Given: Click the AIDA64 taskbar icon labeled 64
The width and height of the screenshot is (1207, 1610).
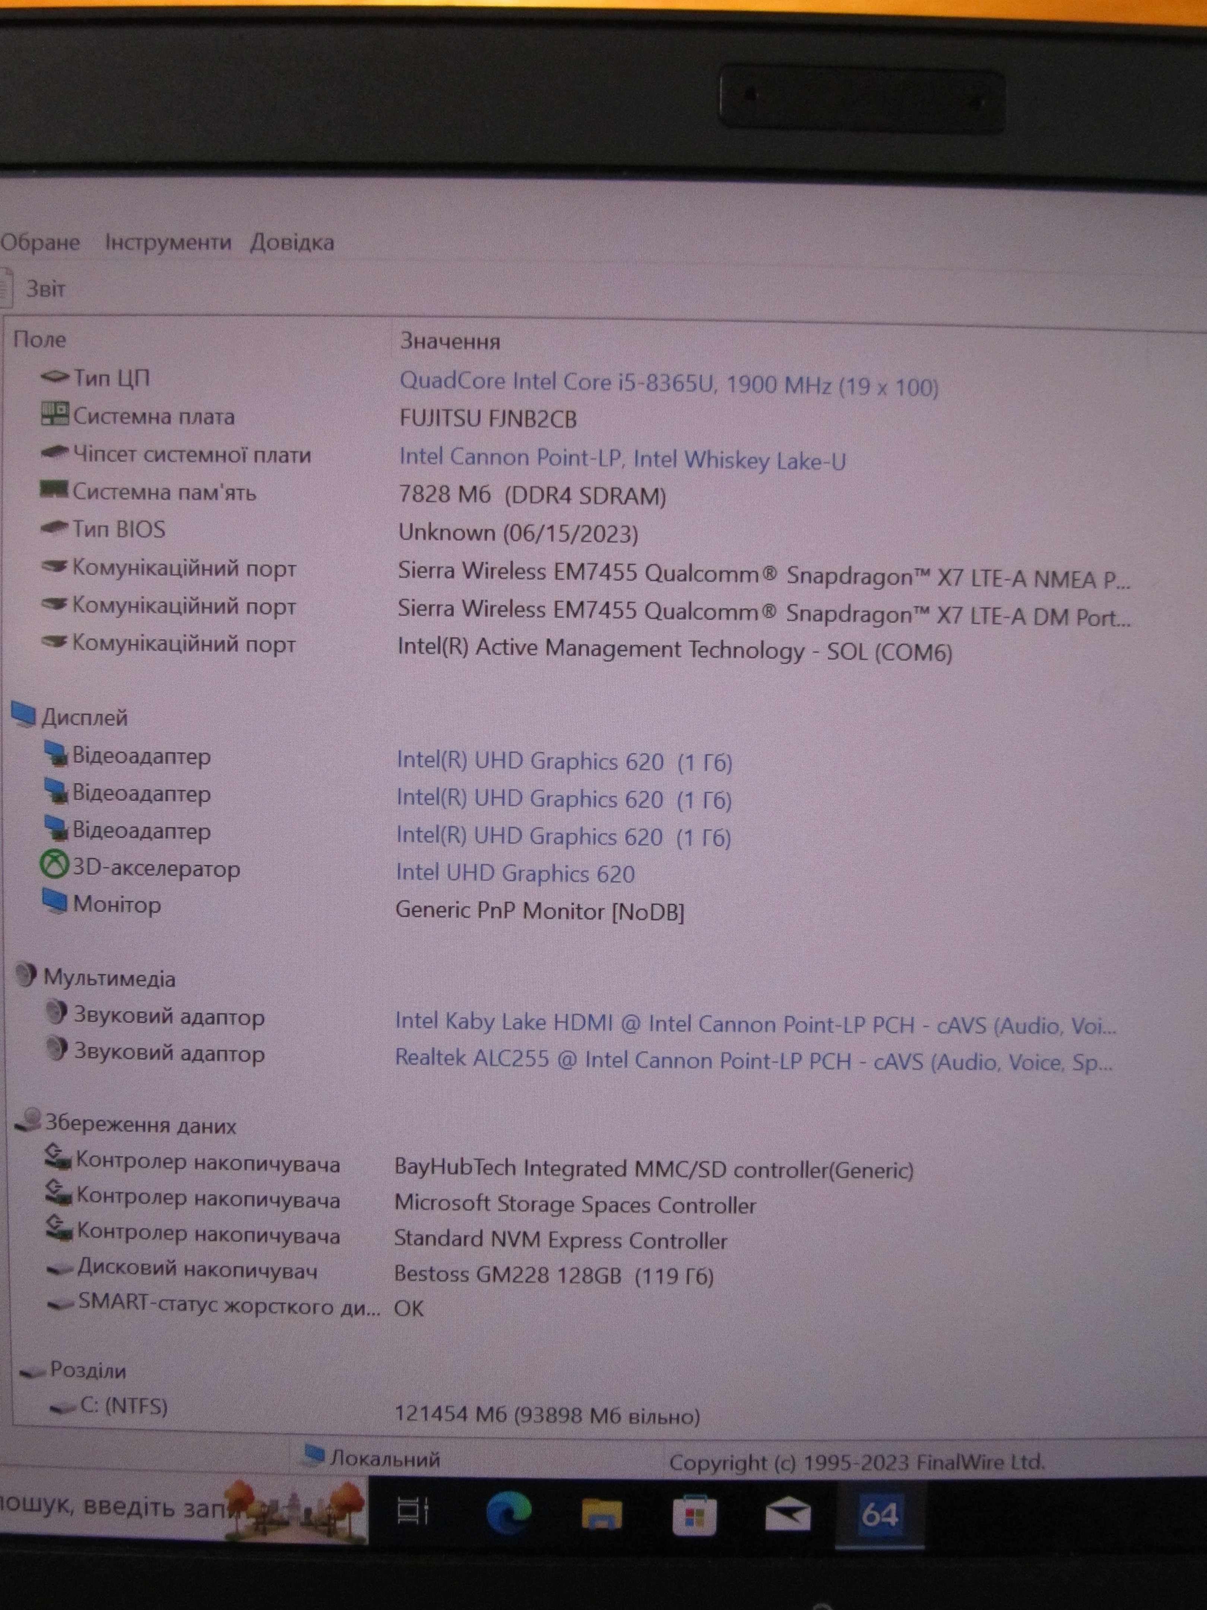Looking at the screenshot, I should coord(880,1515).
